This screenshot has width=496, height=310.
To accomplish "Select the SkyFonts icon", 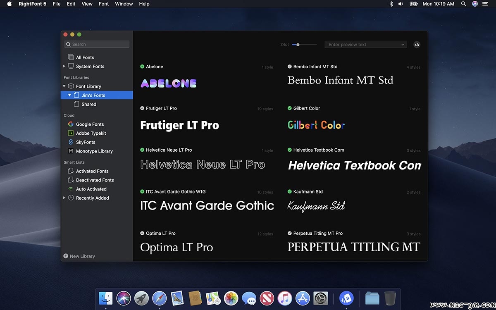I will [71, 142].
